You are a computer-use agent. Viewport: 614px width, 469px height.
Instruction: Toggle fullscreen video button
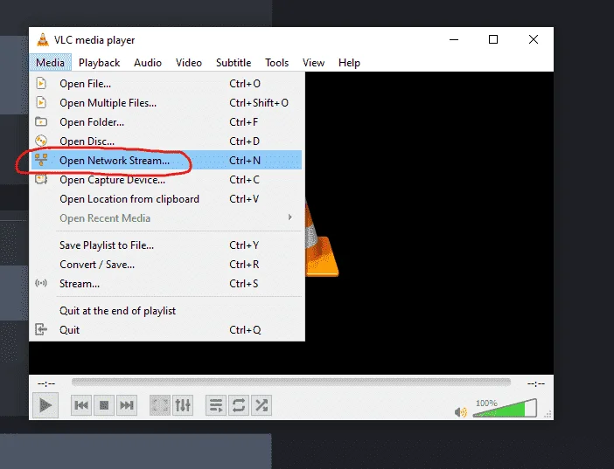click(160, 405)
